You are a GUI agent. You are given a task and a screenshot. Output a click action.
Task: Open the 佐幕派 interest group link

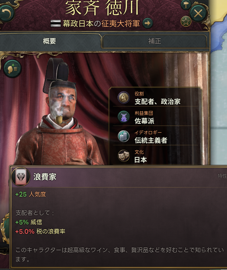[144, 121]
